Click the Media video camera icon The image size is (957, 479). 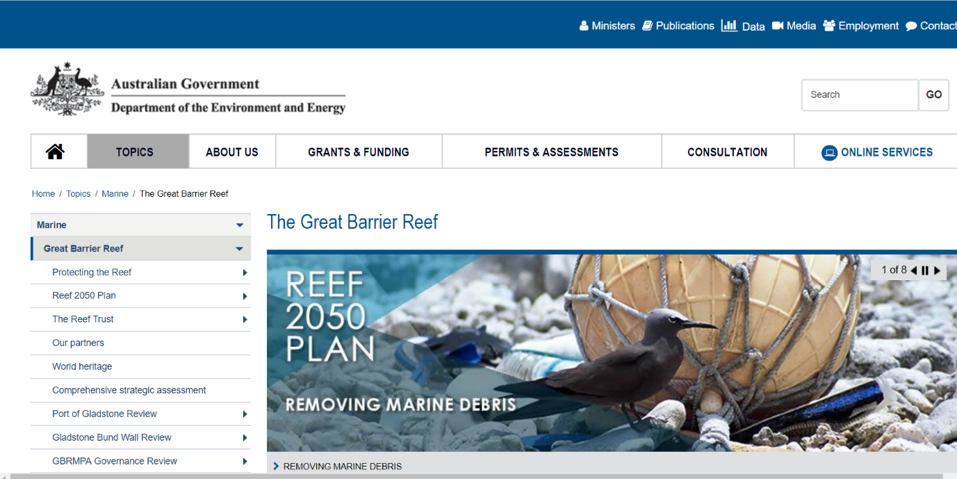[778, 26]
